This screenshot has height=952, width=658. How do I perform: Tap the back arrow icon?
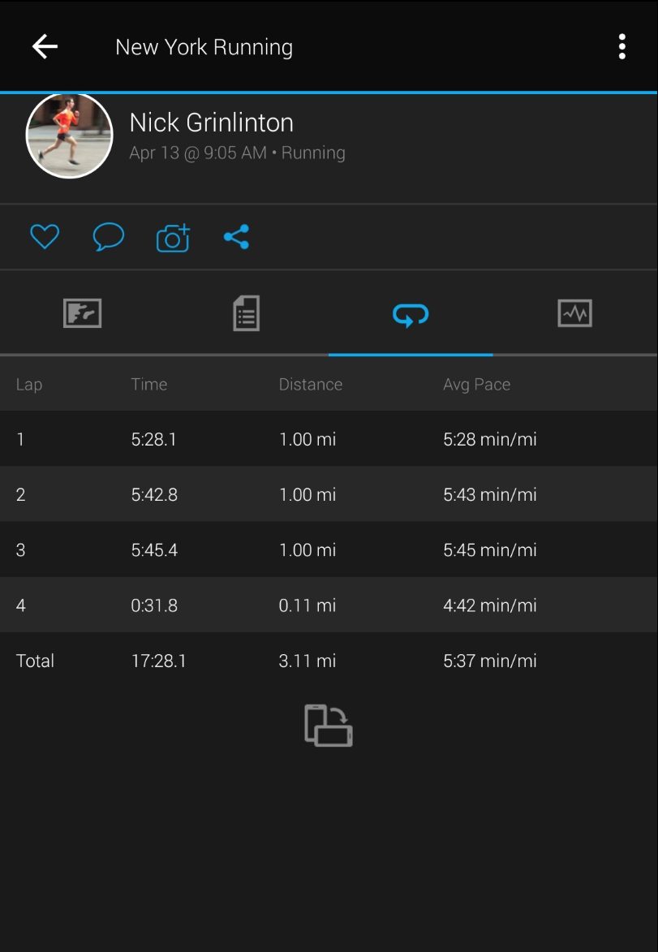coord(45,47)
